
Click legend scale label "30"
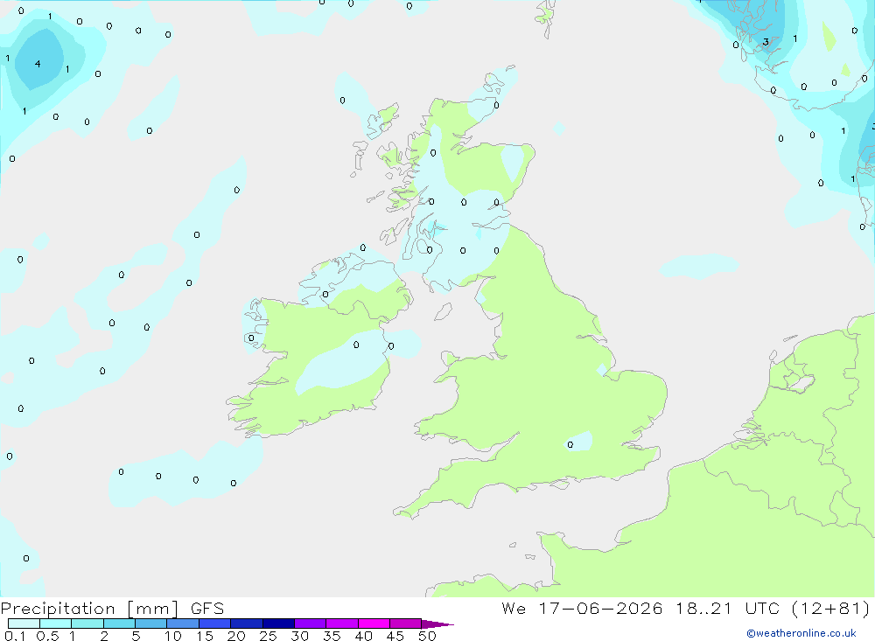[299, 636]
